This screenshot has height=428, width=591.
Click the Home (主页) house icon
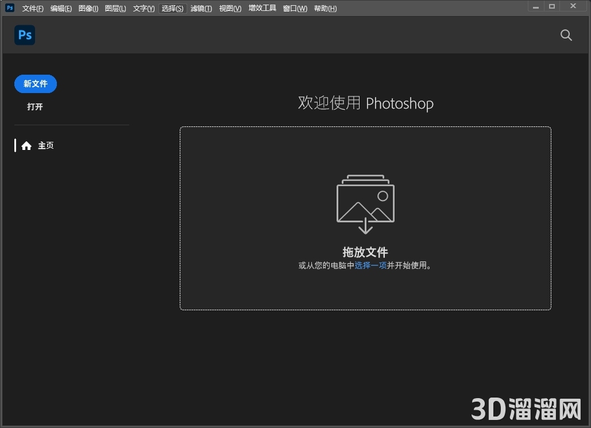[26, 145]
